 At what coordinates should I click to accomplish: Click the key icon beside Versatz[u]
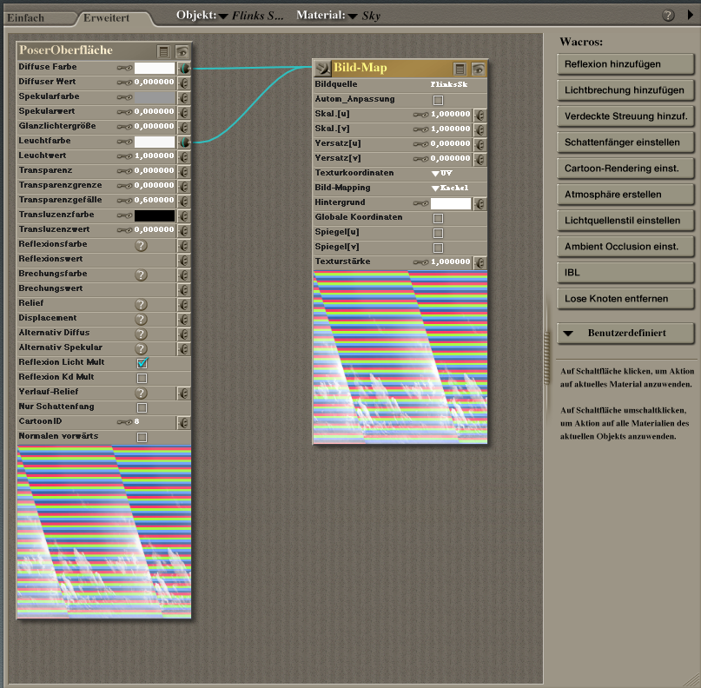[x=421, y=144]
